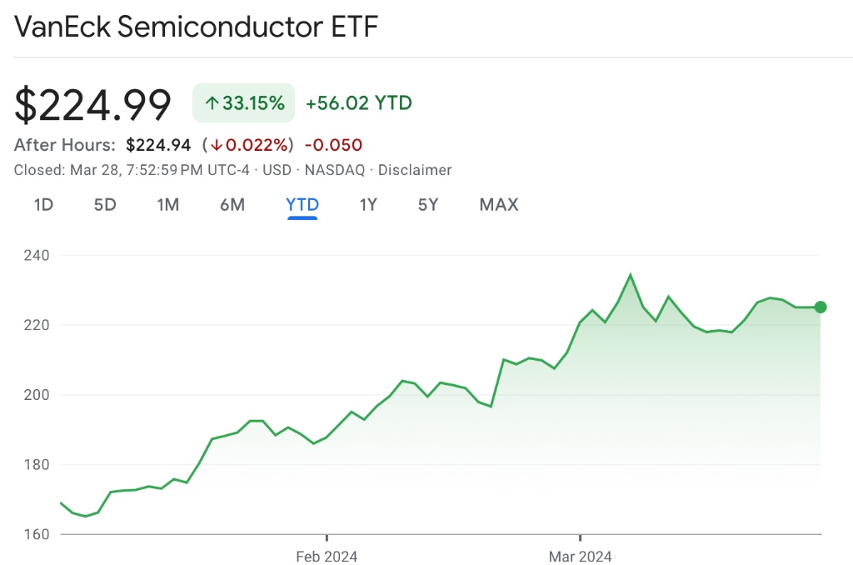This screenshot has height=565, width=853.
Task: Click the Mar 2024 axis marker
Action: [580, 556]
